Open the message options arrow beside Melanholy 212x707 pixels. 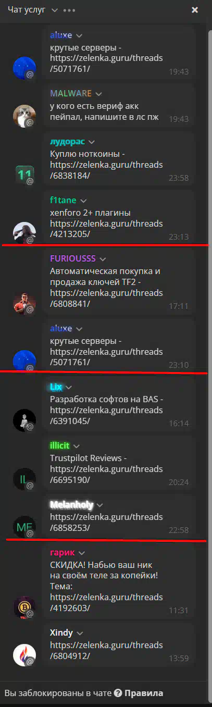point(99,505)
